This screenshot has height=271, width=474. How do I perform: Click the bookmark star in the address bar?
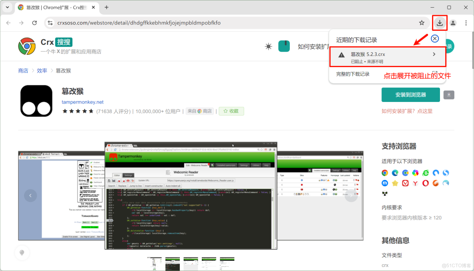click(422, 23)
